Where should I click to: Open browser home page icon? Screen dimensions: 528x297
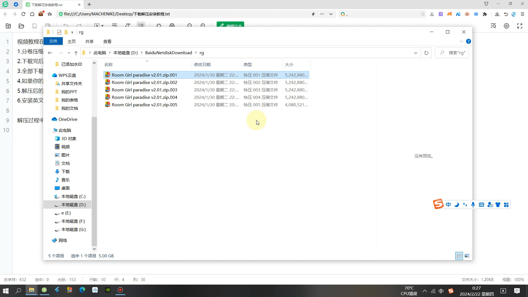pyautogui.click(x=32, y=14)
